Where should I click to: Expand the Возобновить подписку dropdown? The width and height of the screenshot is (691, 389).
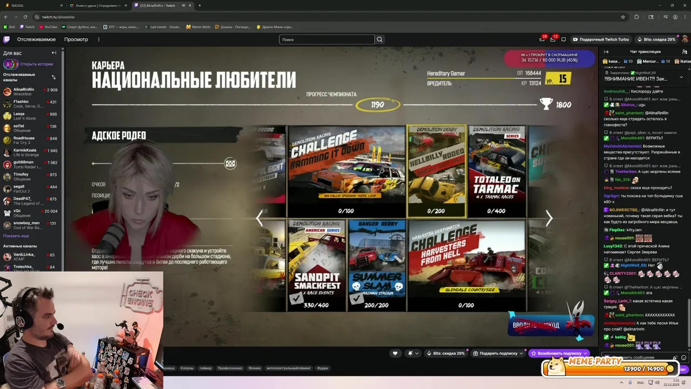click(x=585, y=353)
